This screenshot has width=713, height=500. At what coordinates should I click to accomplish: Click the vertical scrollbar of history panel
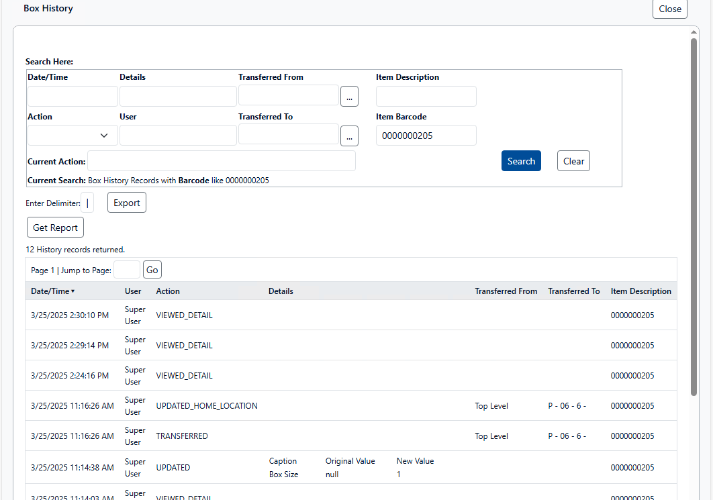tap(694, 215)
